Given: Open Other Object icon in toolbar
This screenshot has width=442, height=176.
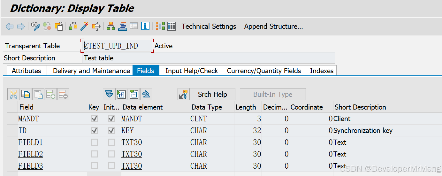Looking at the screenshot, I should [59, 26].
